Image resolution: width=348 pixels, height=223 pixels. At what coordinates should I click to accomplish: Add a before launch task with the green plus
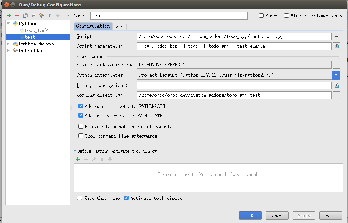pyautogui.click(x=78, y=159)
